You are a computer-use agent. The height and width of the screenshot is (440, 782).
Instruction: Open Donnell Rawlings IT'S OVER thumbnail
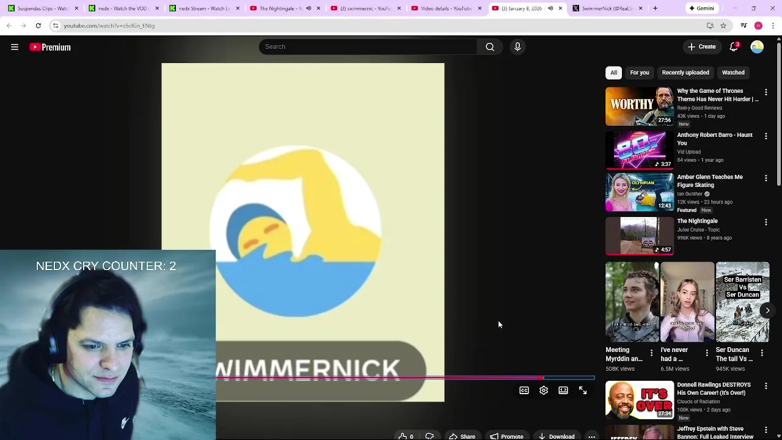point(640,400)
